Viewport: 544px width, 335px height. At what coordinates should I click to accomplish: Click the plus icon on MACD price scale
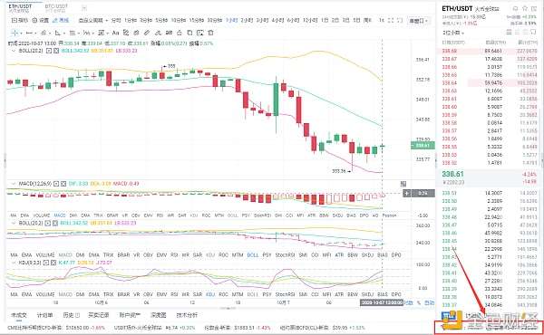(406, 194)
